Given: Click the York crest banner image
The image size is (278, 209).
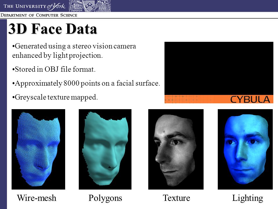Looking at the screenshot, I should pyautogui.click(x=89, y=6).
